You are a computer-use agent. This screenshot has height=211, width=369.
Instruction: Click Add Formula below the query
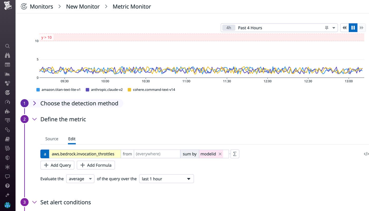[96, 165]
